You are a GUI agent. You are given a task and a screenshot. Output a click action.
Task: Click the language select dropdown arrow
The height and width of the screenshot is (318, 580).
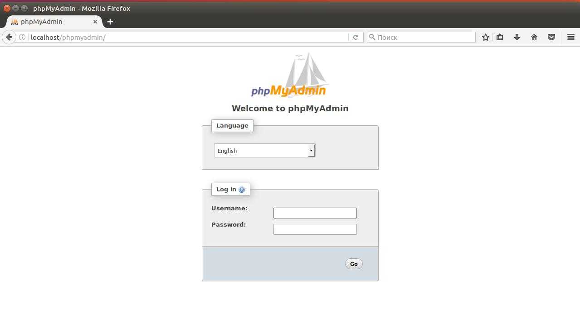311,151
